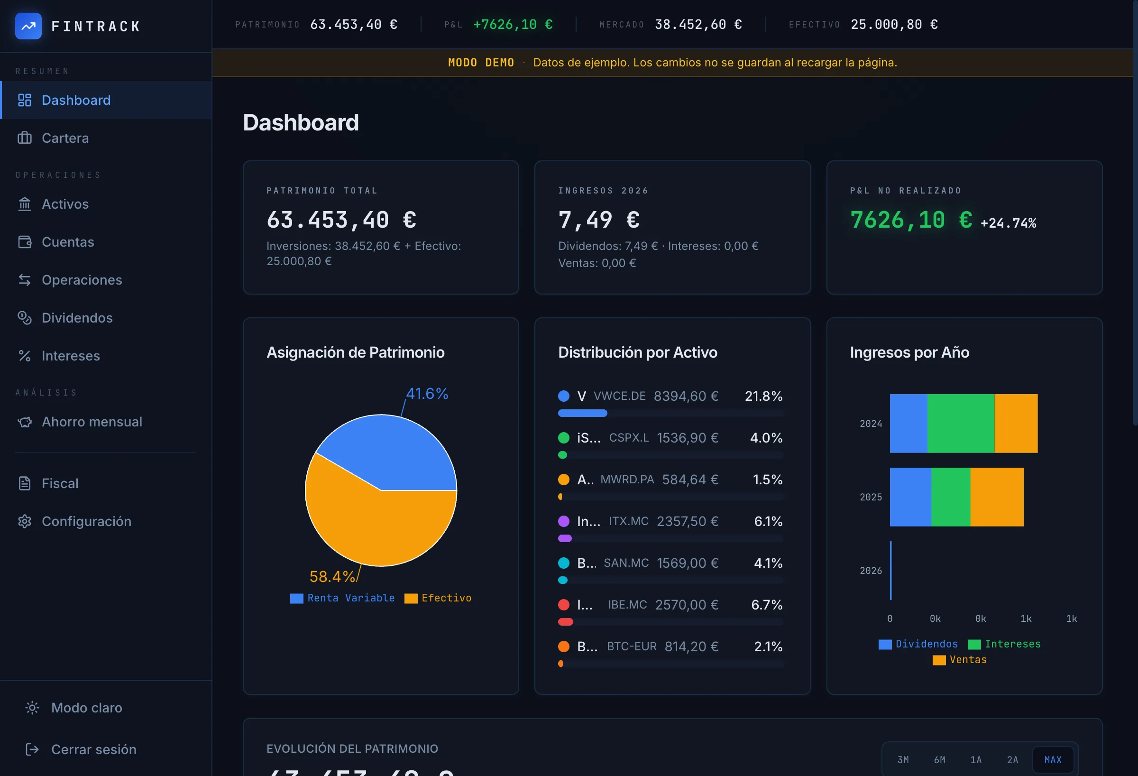1138x776 pixels.
Task: Open the Fiscal menu item
Action: click(60, 483)
